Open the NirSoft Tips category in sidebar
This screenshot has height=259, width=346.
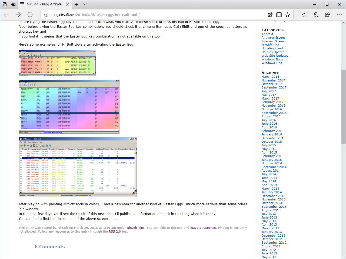tap(270, 45)
